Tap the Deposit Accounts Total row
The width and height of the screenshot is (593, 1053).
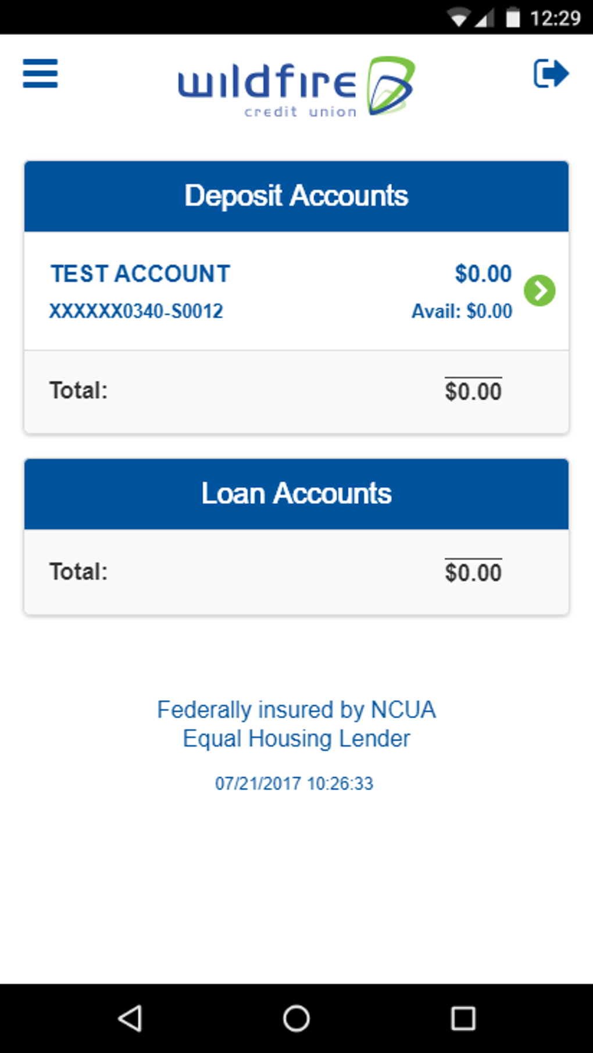296,391
